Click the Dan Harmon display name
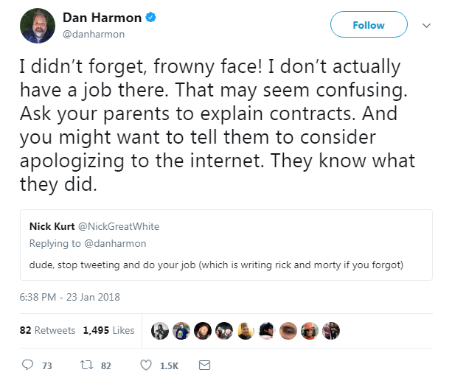452x378 pixels. pyautogui.click(x=102, y=18)
